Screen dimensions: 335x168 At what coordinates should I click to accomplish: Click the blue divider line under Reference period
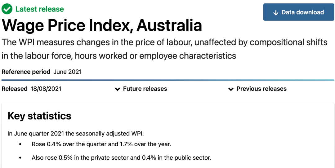pos(168,80)
